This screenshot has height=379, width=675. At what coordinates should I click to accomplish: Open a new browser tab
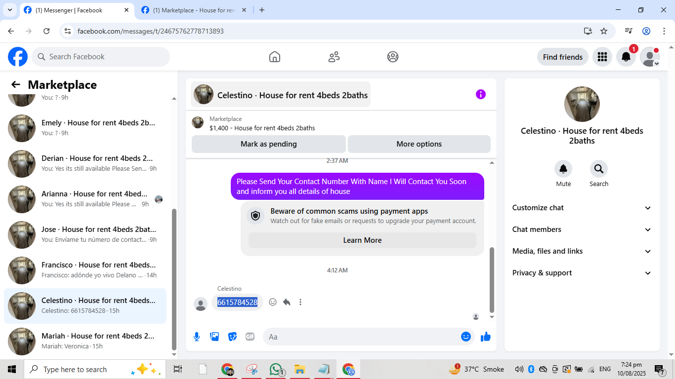(262, 10)
